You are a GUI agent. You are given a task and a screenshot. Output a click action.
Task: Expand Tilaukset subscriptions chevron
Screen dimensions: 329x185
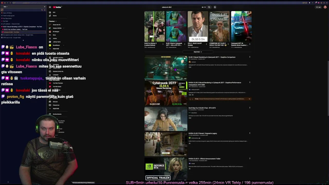coord(56,21)
